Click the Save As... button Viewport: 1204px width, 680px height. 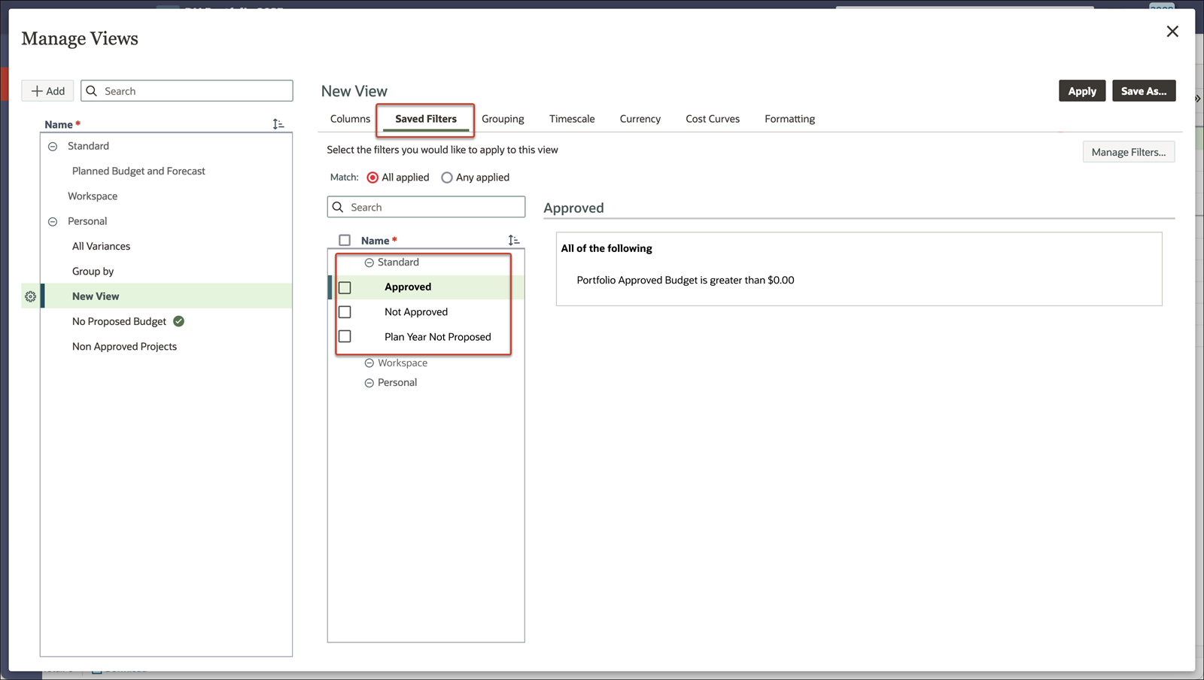(x=1144, y=91)
